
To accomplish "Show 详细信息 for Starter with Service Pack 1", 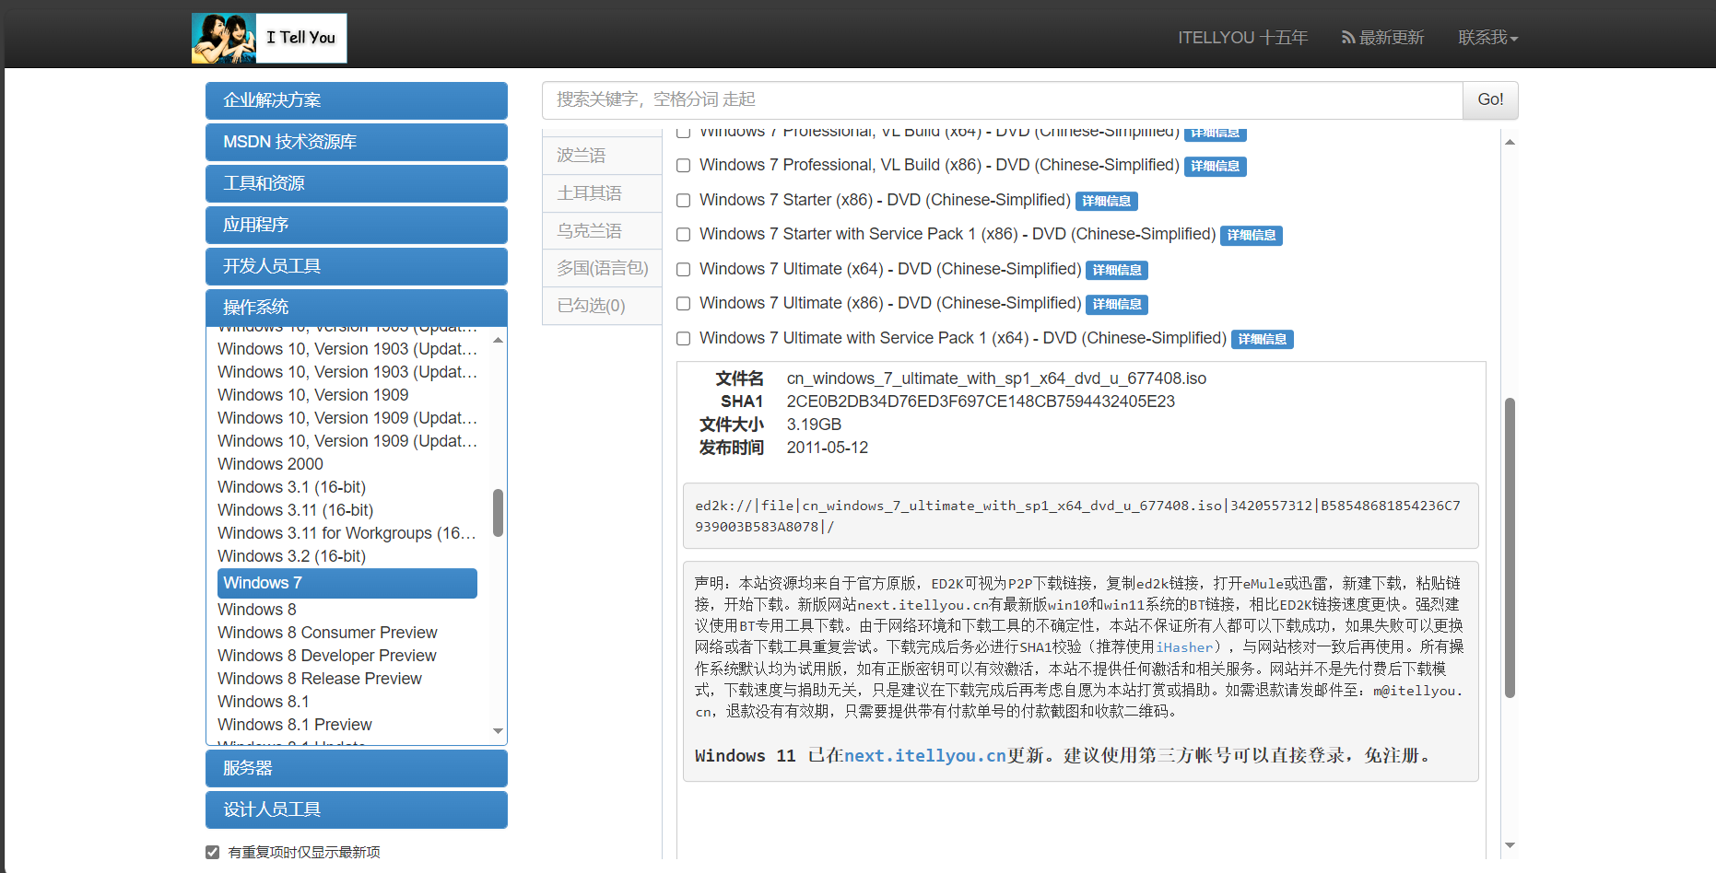I will point(1251,236).
